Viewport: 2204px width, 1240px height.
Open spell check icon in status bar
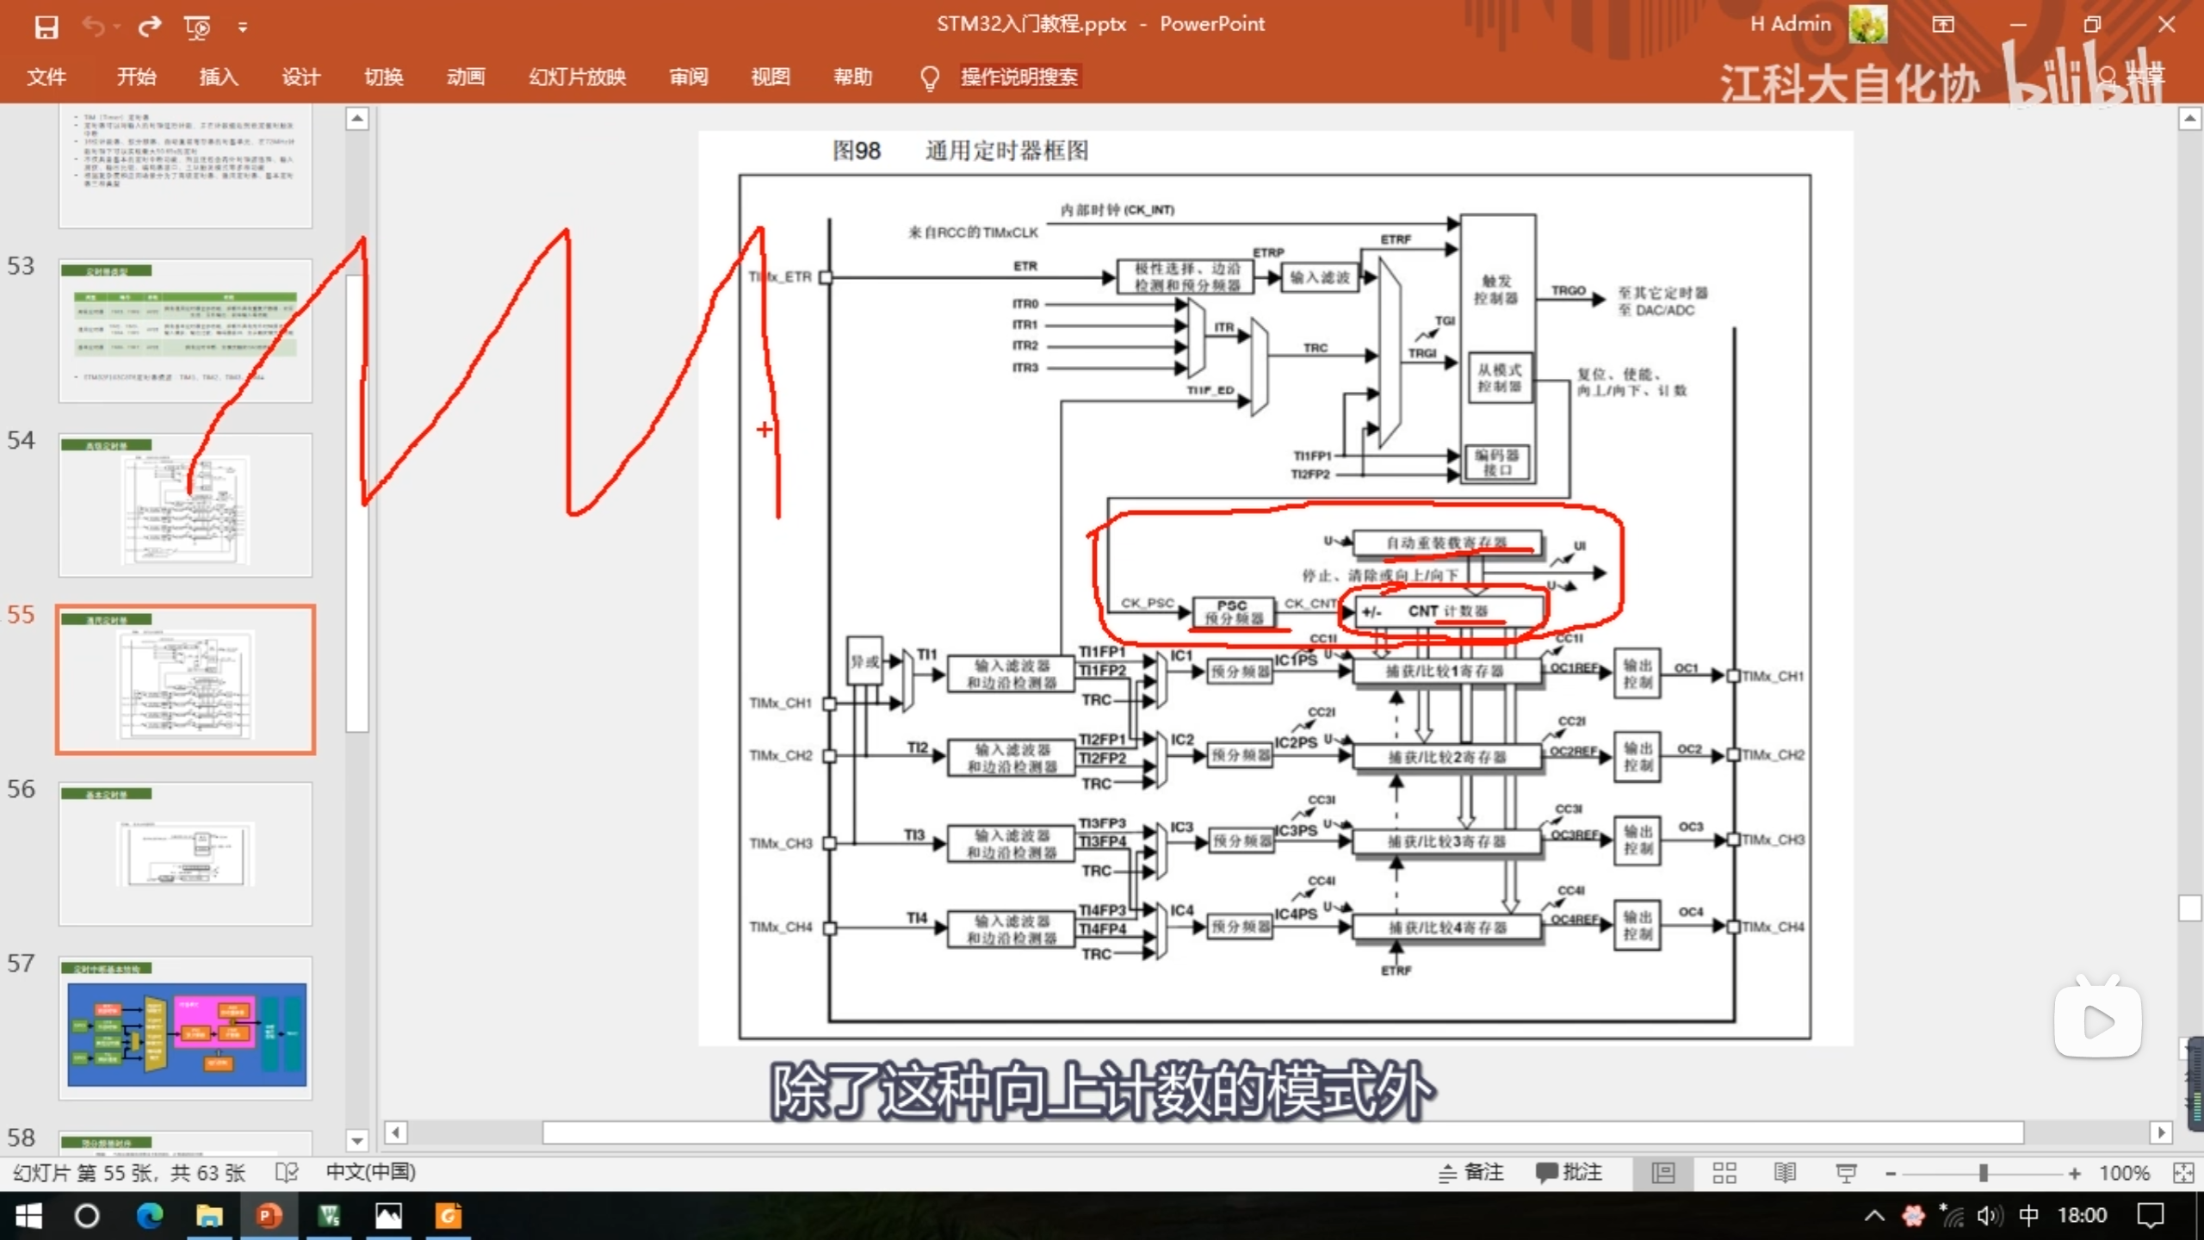click(x=287, y=1173)
